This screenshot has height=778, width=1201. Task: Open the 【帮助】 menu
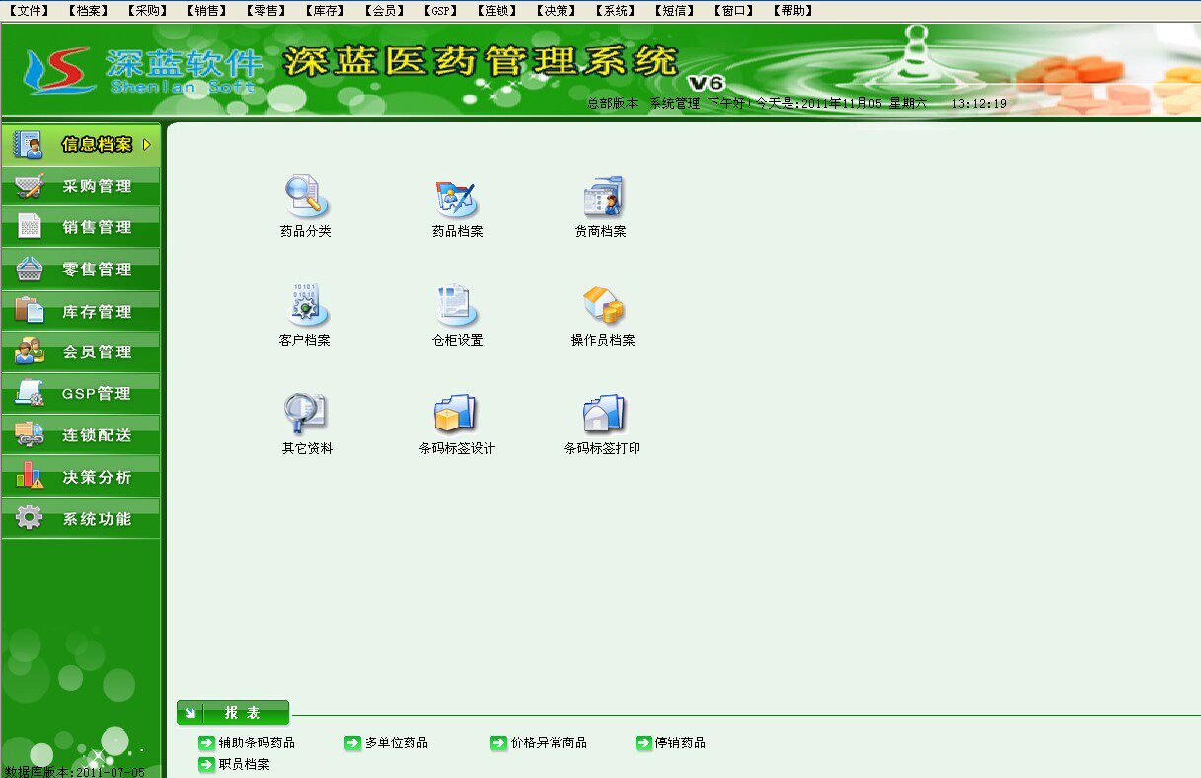point(792,11)
